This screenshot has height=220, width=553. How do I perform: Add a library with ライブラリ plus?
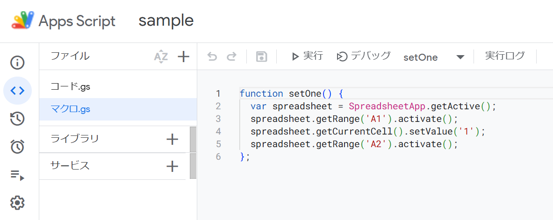click(x=172, y=139)
